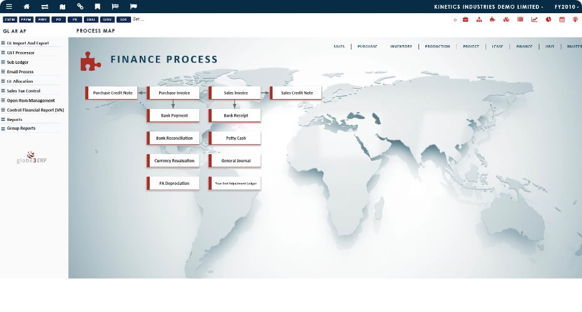582x312 pixels.
Task: Open Reports in the sidebar
Action: coord(14,120)
